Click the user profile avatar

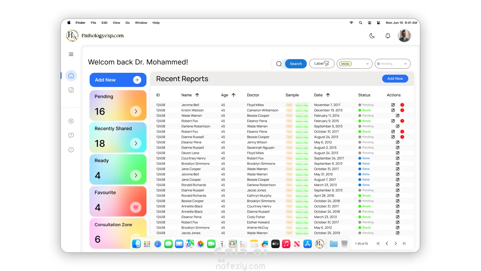404,36
